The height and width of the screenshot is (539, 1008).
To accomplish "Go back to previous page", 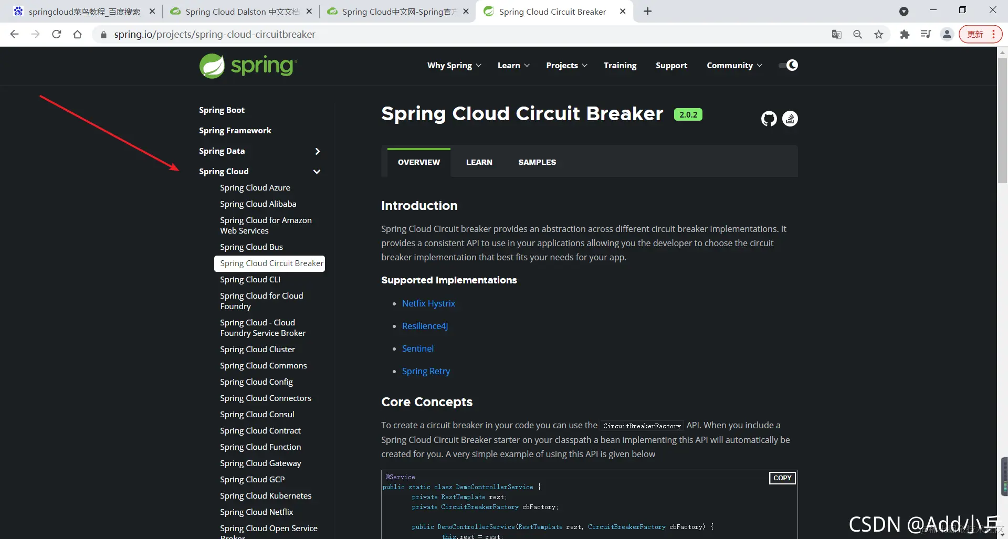I will [x=14, y=34].
